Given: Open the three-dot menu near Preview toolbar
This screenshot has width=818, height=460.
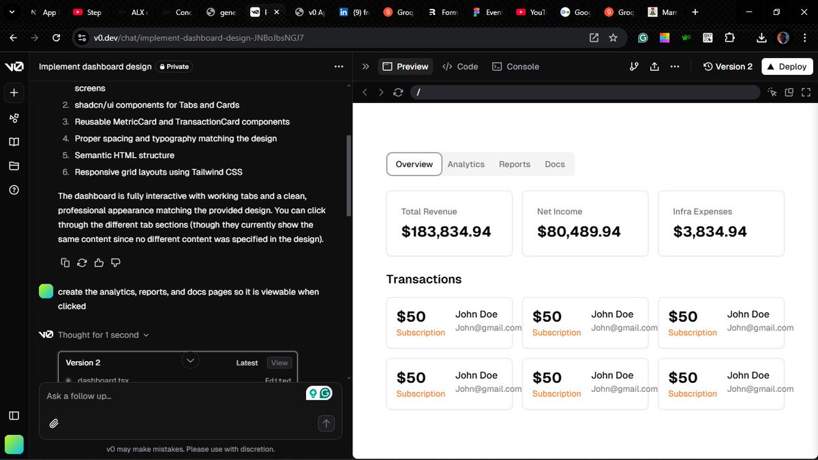Looking at the screenshot, I should click(674, 66).
